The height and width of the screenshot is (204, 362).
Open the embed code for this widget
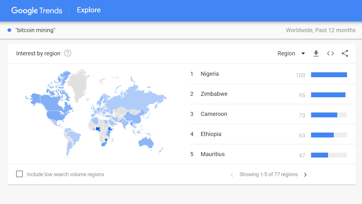pyautogui.click(x=330, y=53)
